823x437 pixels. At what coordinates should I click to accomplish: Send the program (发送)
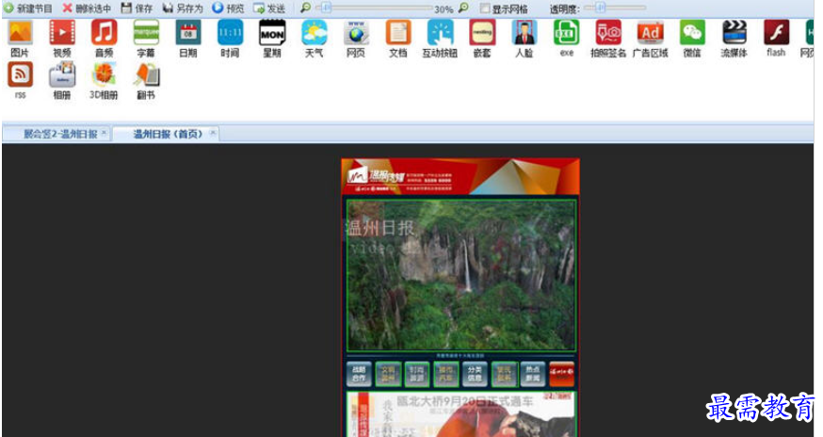point(269,8)
